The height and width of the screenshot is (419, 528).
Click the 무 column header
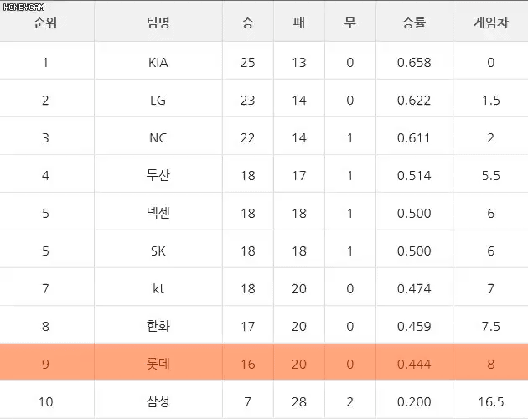349,23
